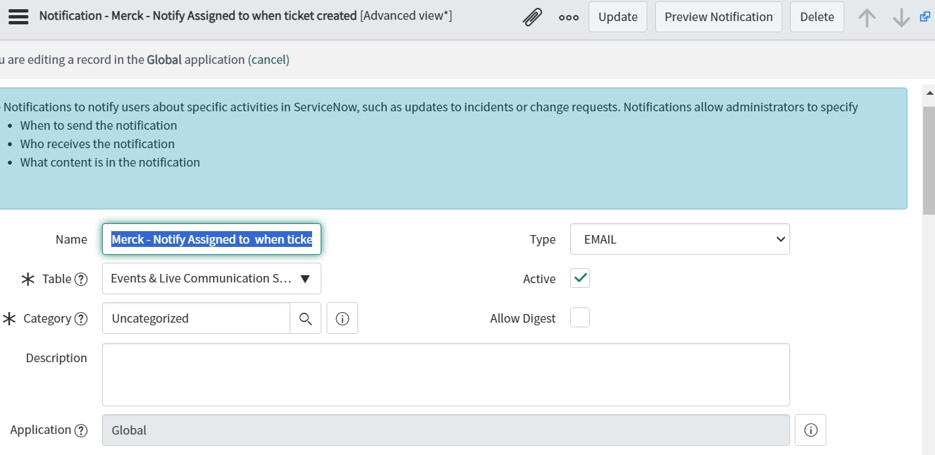Click Preview Notification button
The width and height of the screenshot is (935, 455).
(x=718, y=17)
